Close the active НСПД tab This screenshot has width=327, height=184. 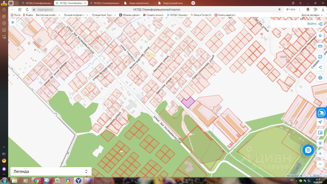(x=85, y=3)
